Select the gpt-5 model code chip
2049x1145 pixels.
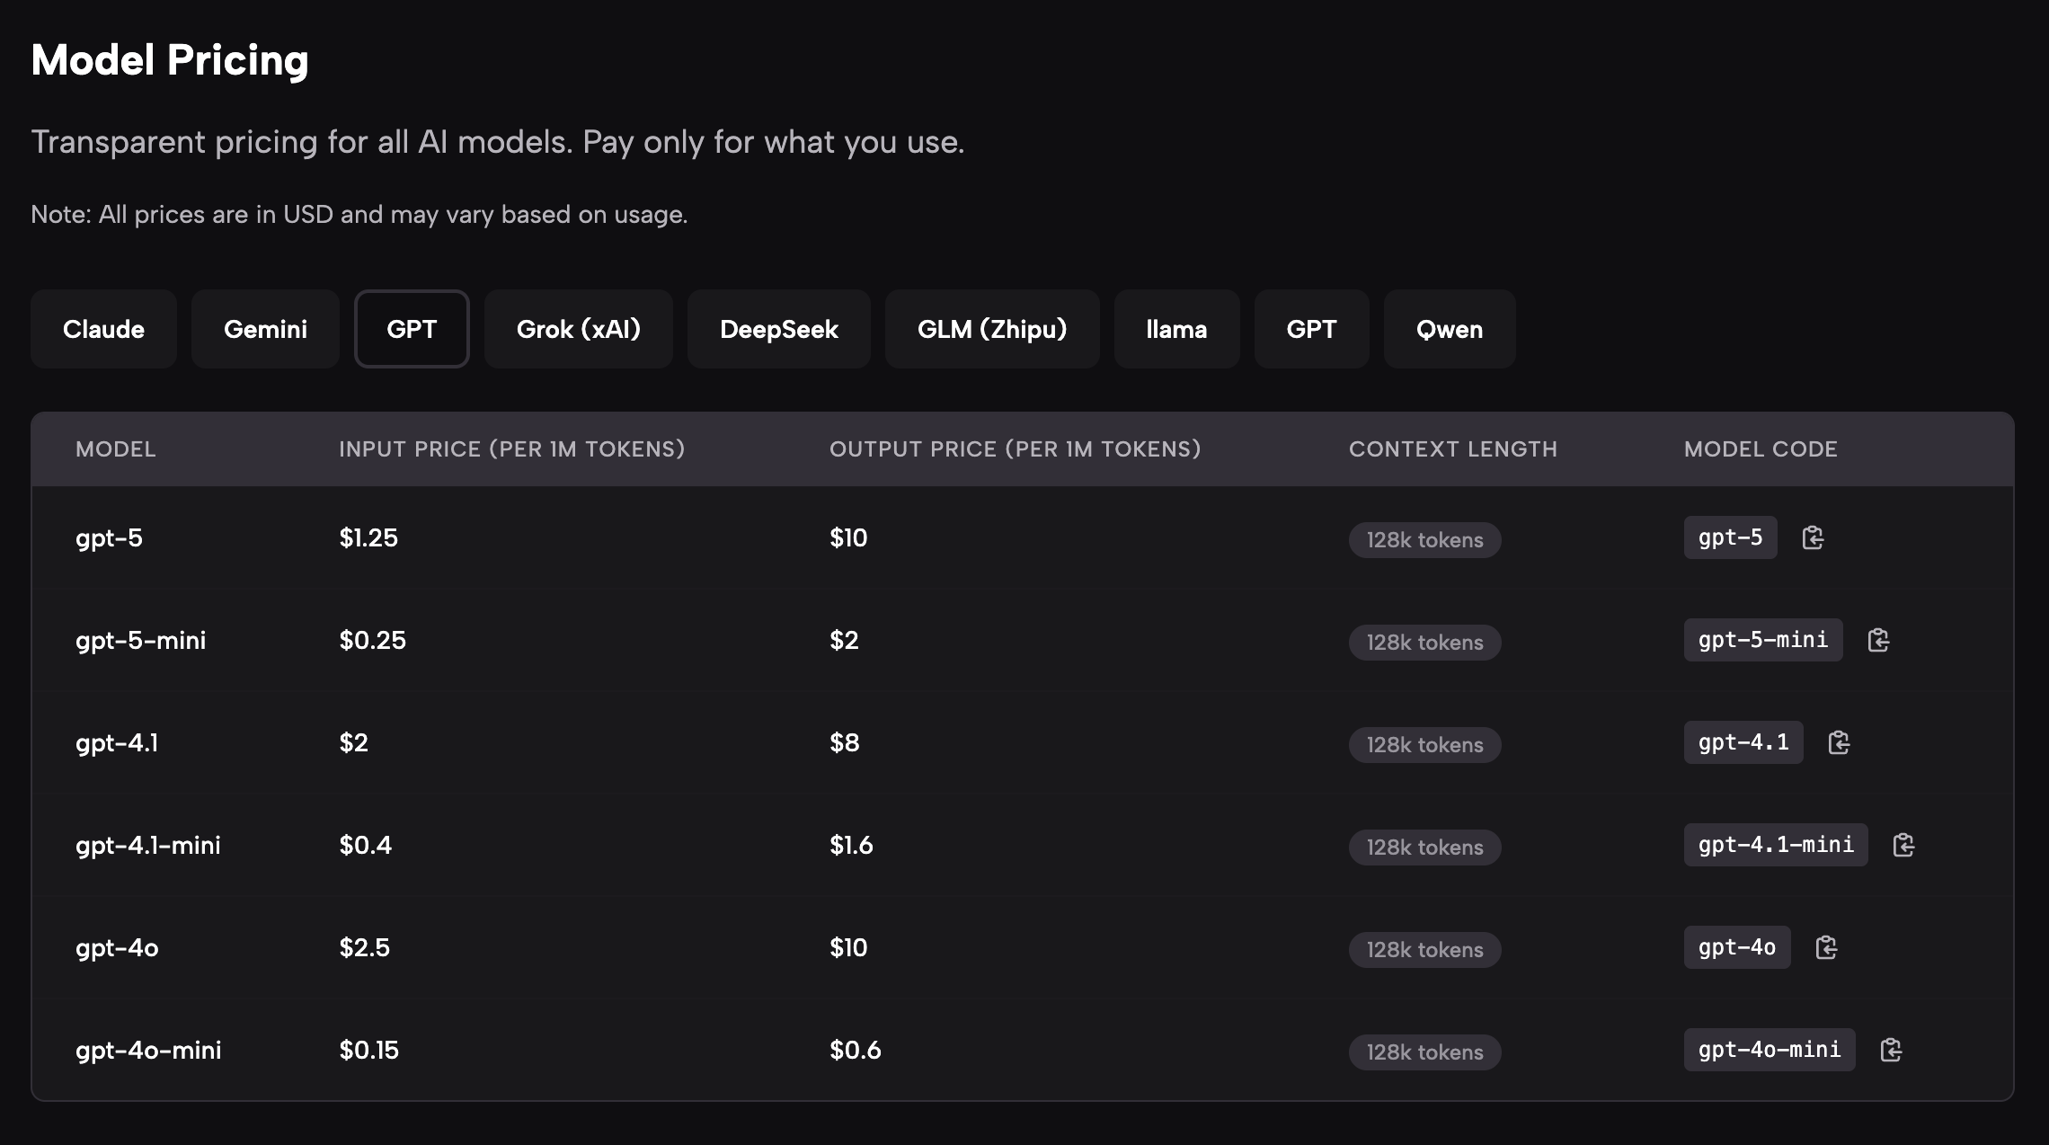pyautogui.click(x=1730, y=537)
